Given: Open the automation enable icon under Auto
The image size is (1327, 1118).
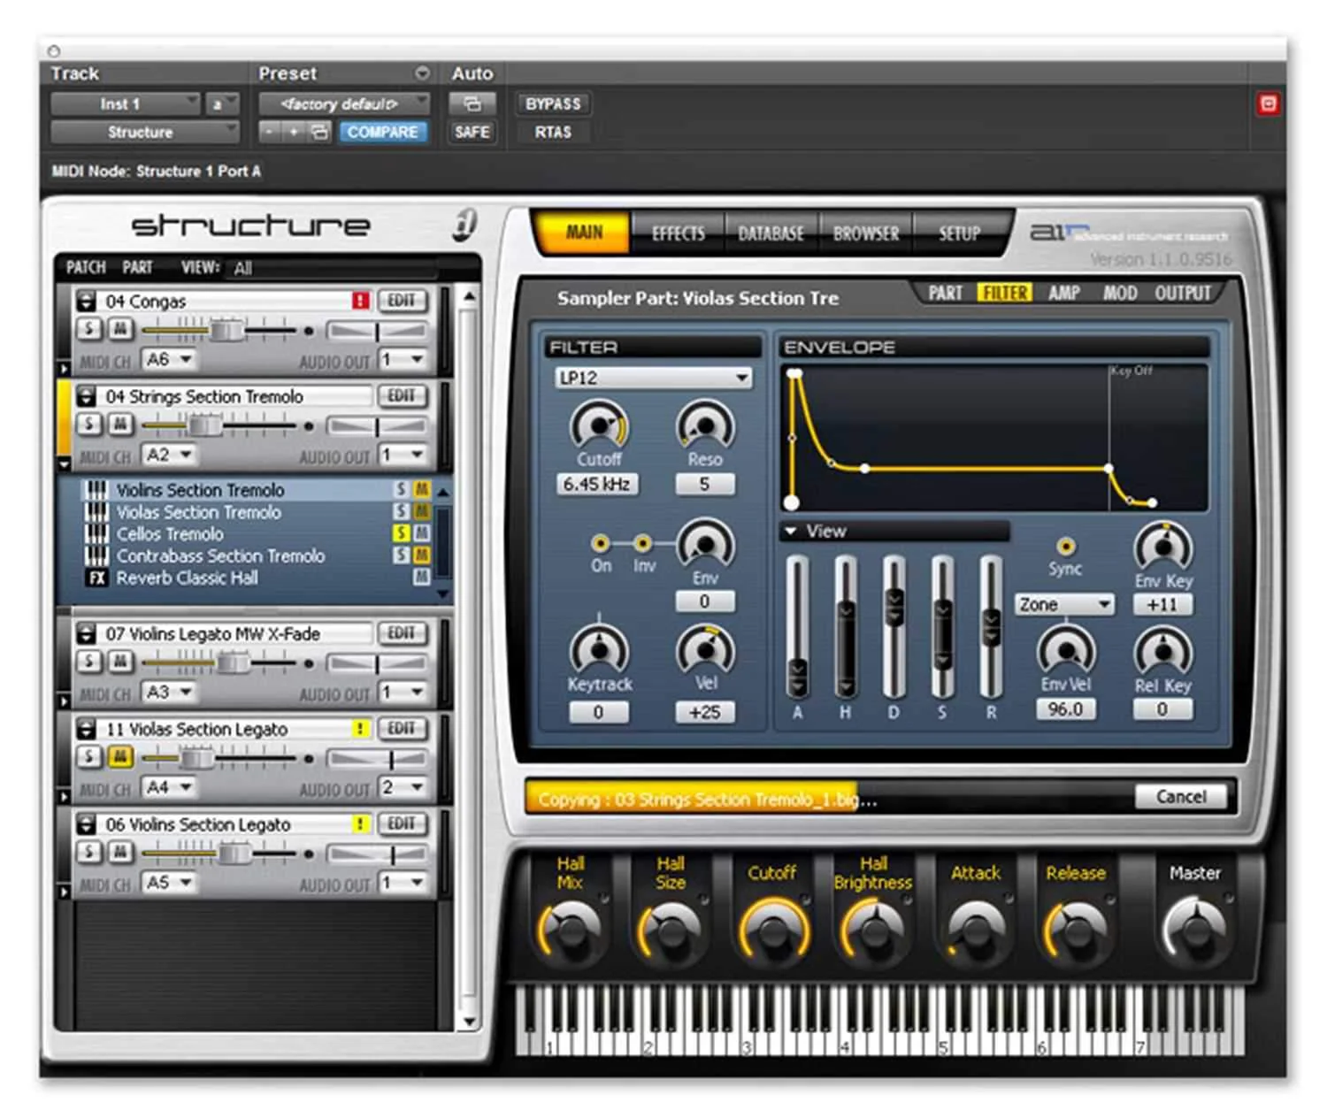Looking at the screenshot, I should pyautogui.click(x=472, y=103).
